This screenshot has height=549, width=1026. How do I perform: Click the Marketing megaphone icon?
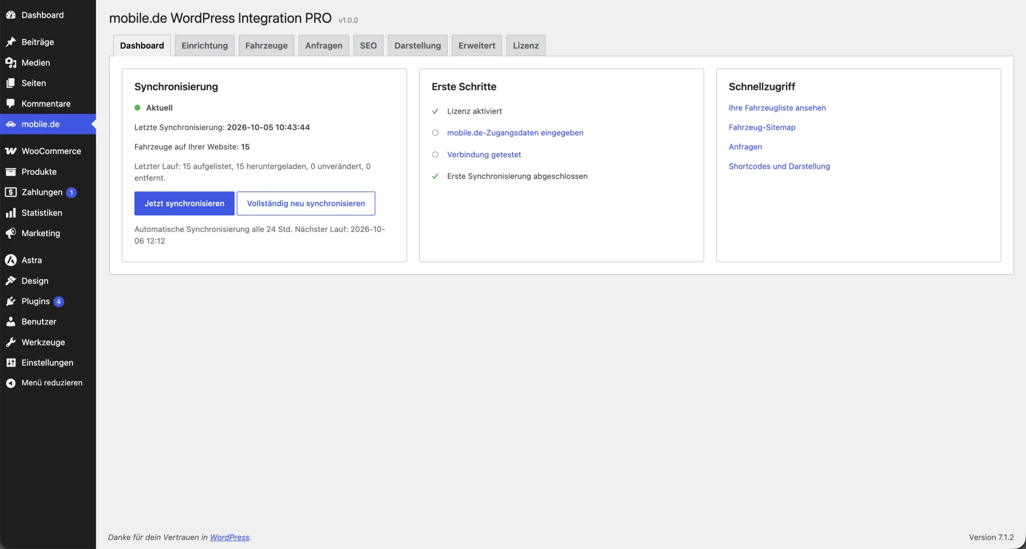coord(11,233)
